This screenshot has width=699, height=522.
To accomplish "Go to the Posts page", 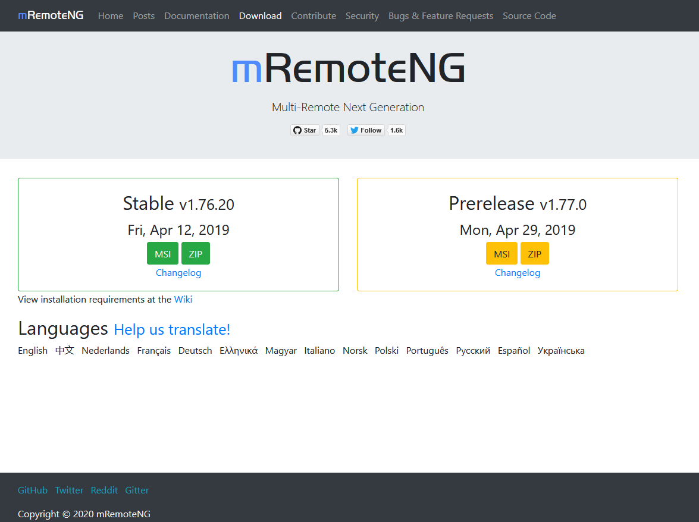I will (x=143, y=15).
